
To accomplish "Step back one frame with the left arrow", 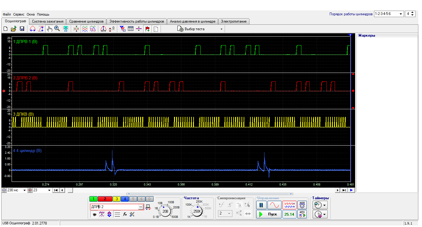I will (x=62, y=190).
